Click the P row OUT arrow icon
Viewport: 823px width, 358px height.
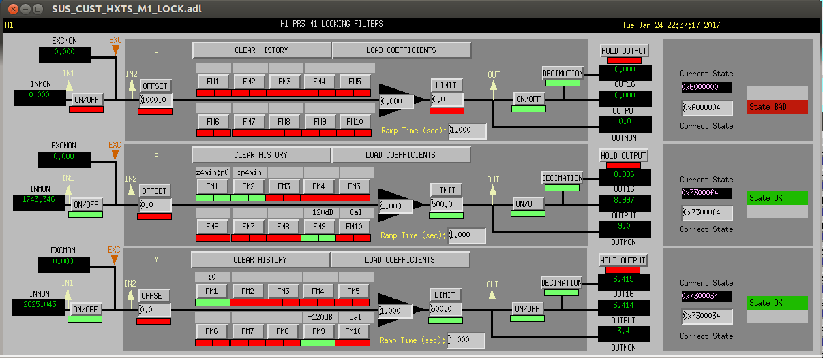point(493,191)
